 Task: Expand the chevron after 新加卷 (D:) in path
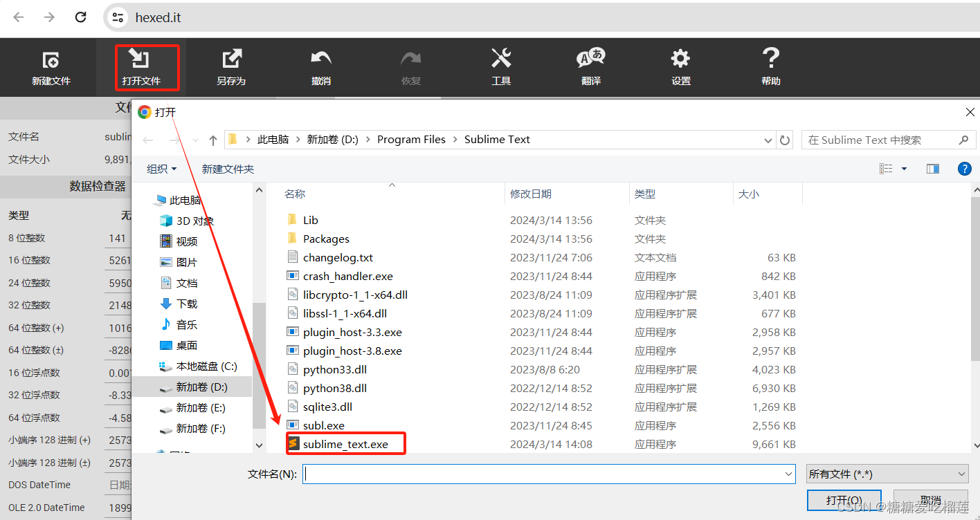367,140
